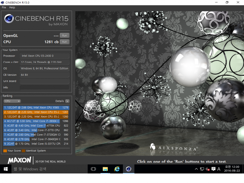Select ranking row i5-3317U scoring 214
The image size is (244, 183).
36,144
